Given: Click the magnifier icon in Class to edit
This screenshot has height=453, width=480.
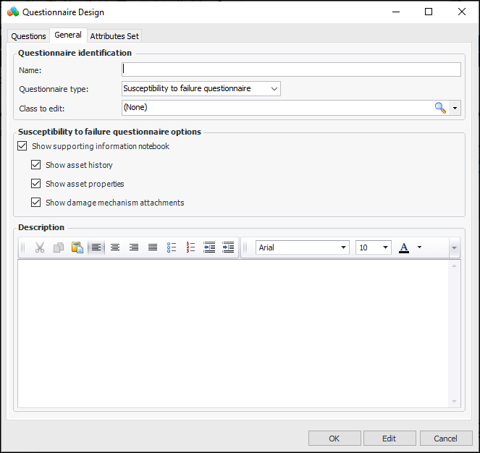Looking at the screenshot, I should [x=439, y=108].
